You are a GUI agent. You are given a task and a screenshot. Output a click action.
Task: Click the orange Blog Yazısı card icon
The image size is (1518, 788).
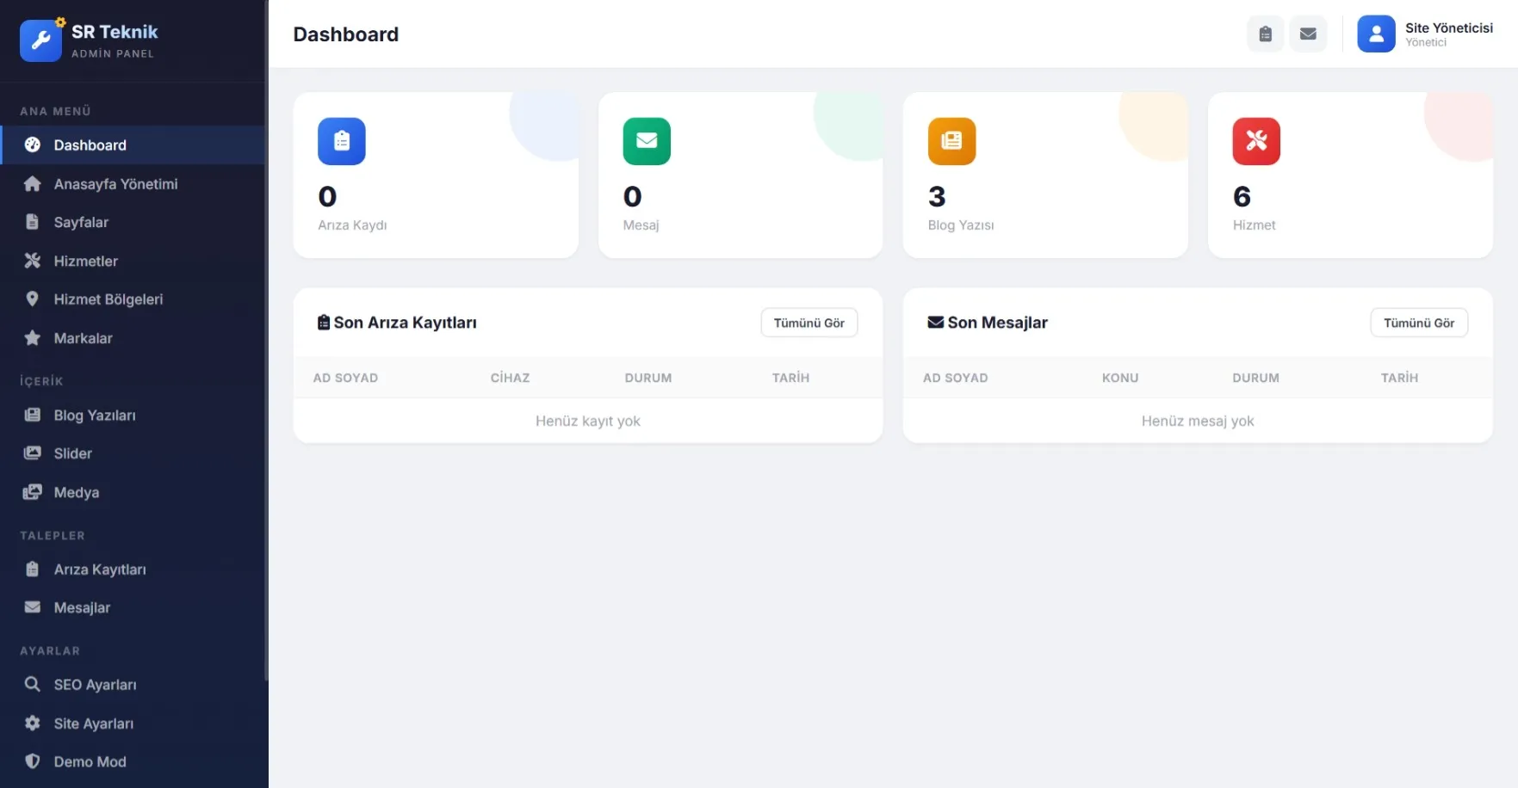(951, 141)
